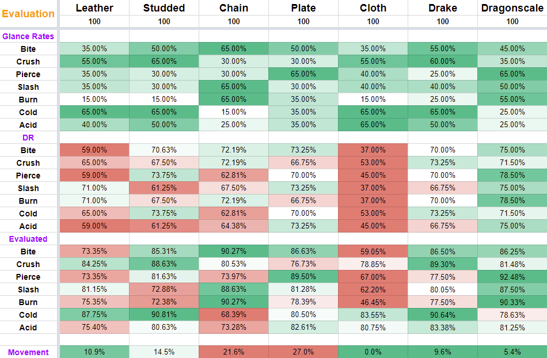Select the 92.48% Dragonscale Pierce cell
This screenshot has height=358, width=547.
[x=512, y=277]
